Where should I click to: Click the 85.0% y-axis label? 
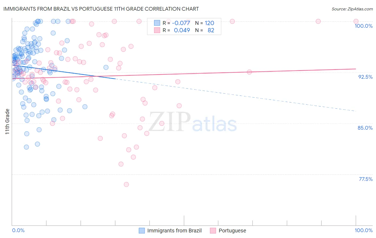(365, 128)
